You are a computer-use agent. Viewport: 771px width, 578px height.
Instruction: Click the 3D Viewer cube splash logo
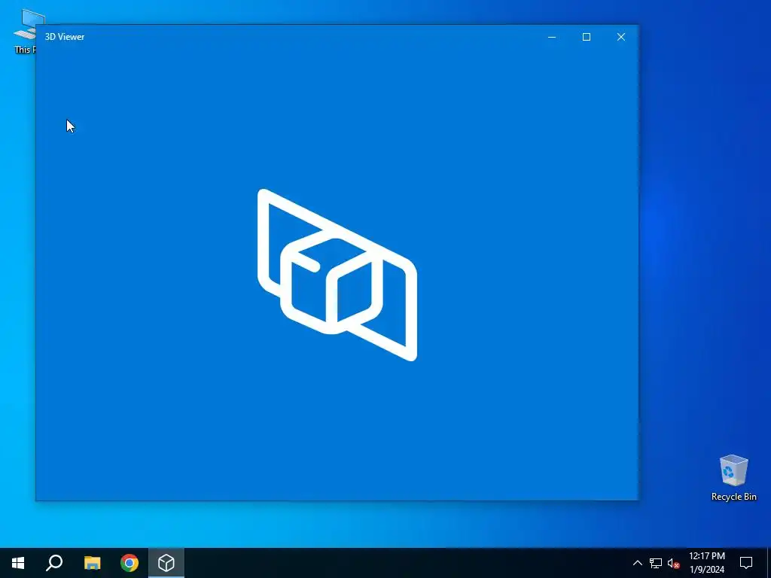337,275
